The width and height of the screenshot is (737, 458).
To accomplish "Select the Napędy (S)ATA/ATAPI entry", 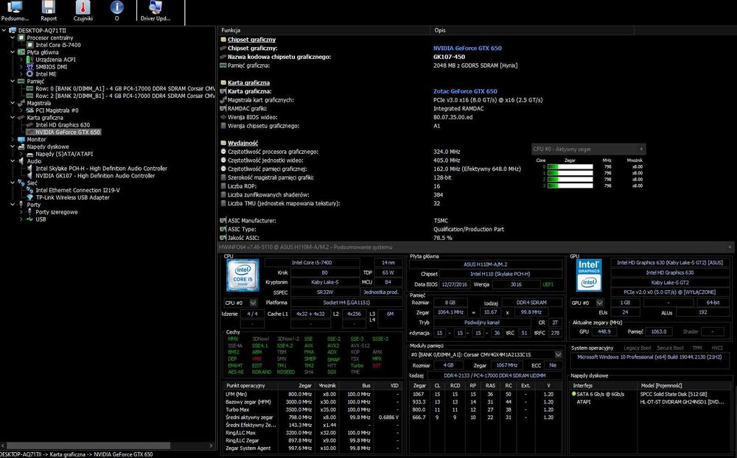I will 64,154.
